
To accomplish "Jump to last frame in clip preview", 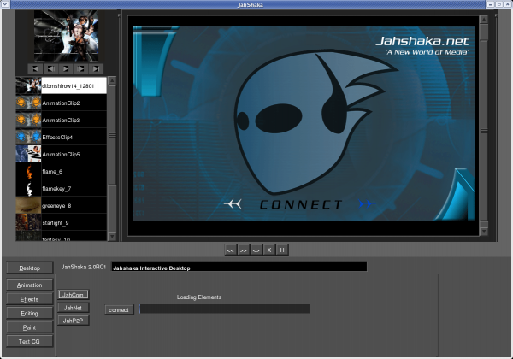I will [x=96, y=68].
